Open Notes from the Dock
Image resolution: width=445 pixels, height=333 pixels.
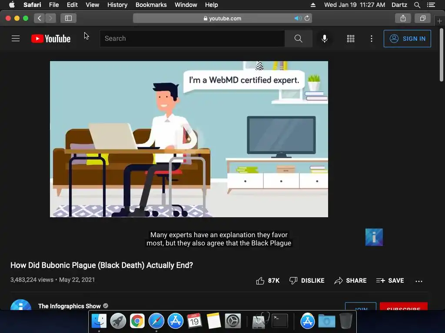coord(213,321)
